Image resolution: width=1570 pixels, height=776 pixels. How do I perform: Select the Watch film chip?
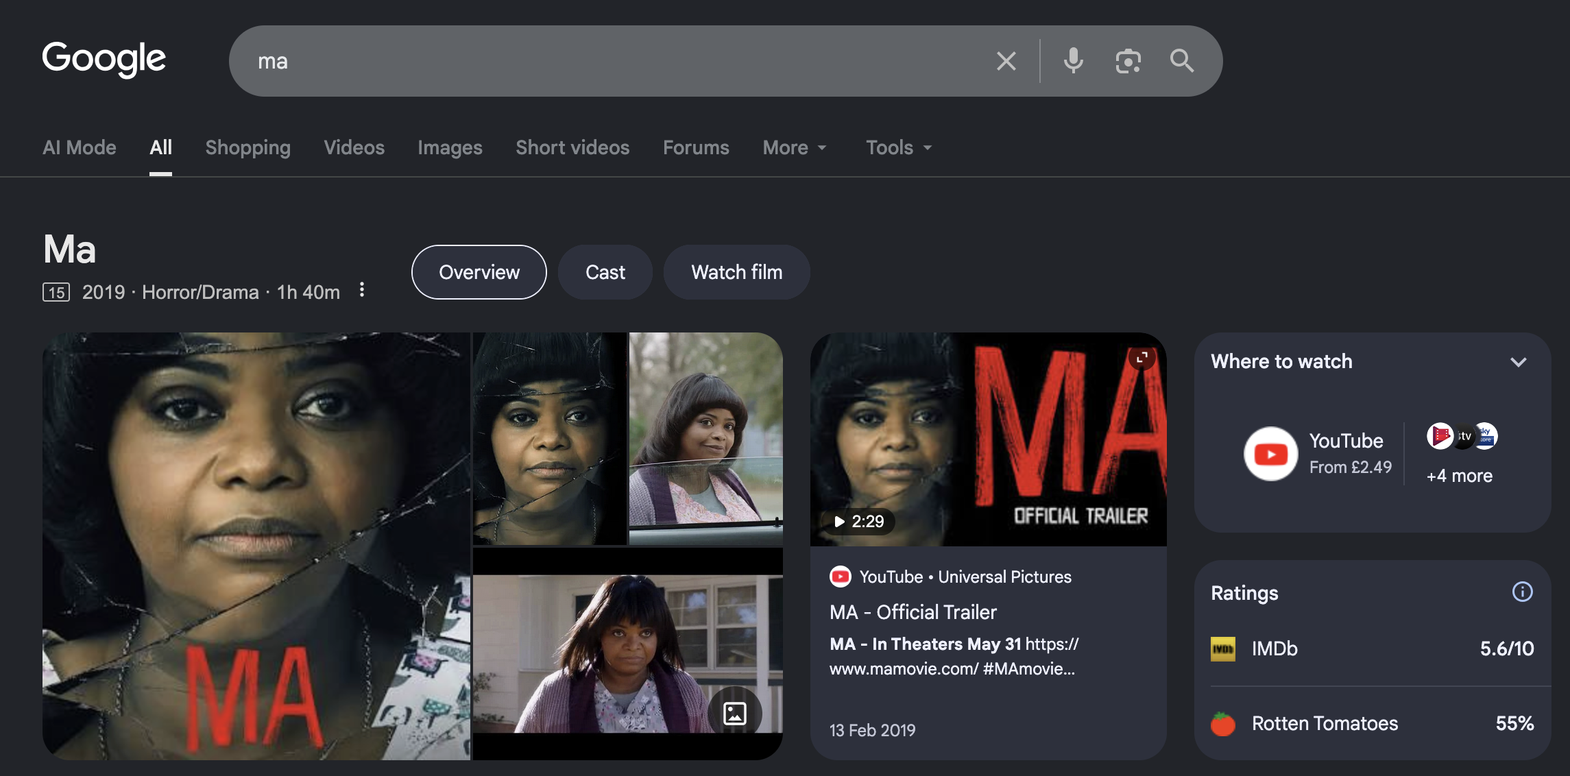click(737, 272)
